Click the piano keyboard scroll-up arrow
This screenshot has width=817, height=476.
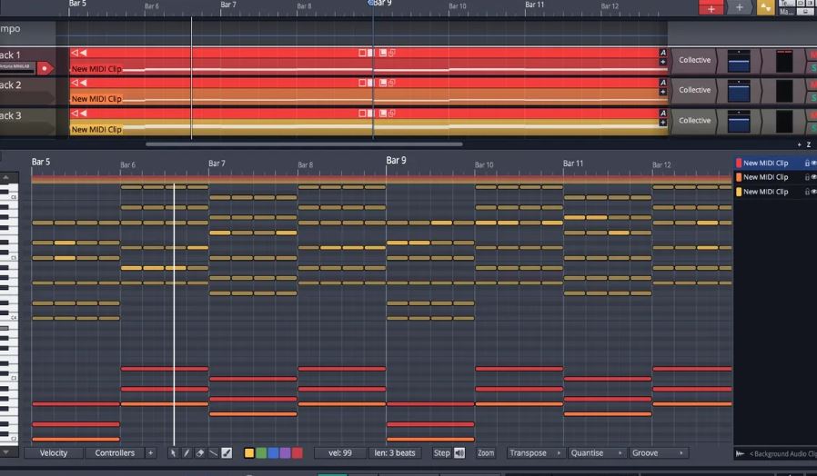pyautogui.click(x=5, y=177)
